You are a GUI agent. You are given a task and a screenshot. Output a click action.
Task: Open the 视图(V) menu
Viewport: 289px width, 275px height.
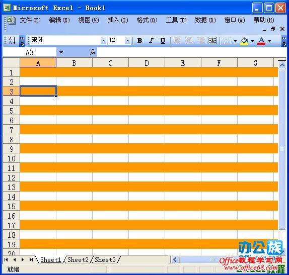(x=89, y=20)
